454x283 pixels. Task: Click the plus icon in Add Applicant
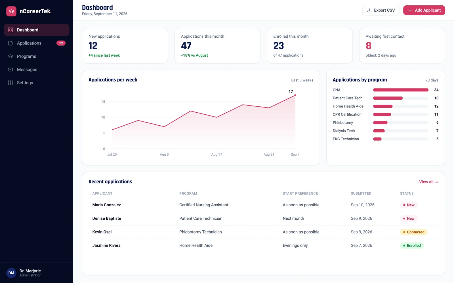[410, 10]
